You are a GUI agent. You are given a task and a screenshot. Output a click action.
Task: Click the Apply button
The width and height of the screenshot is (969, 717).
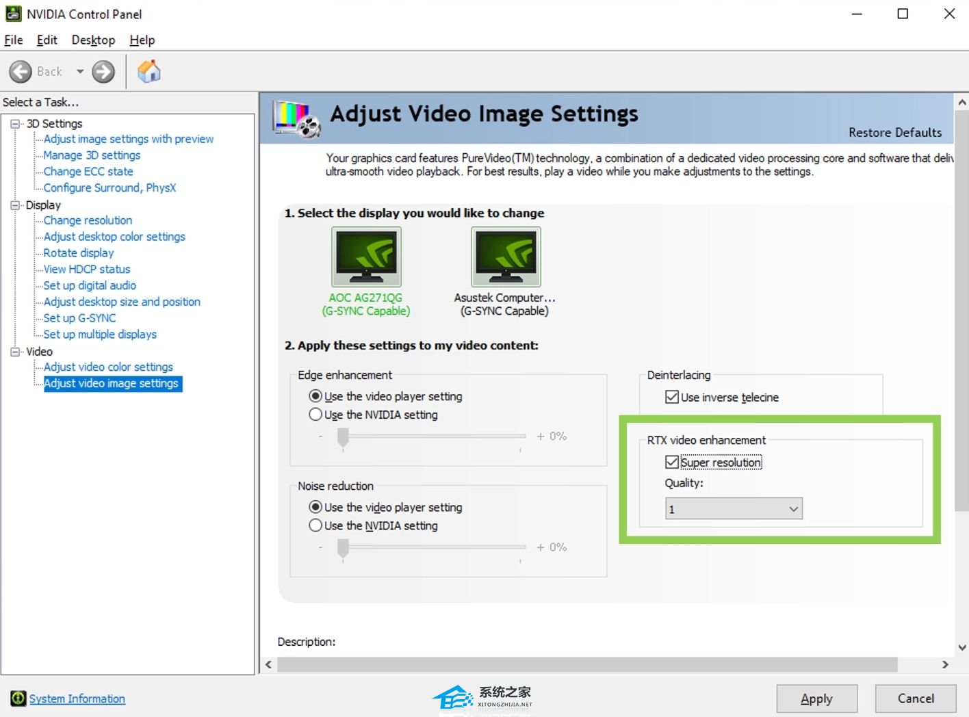[x=816, y=699]
